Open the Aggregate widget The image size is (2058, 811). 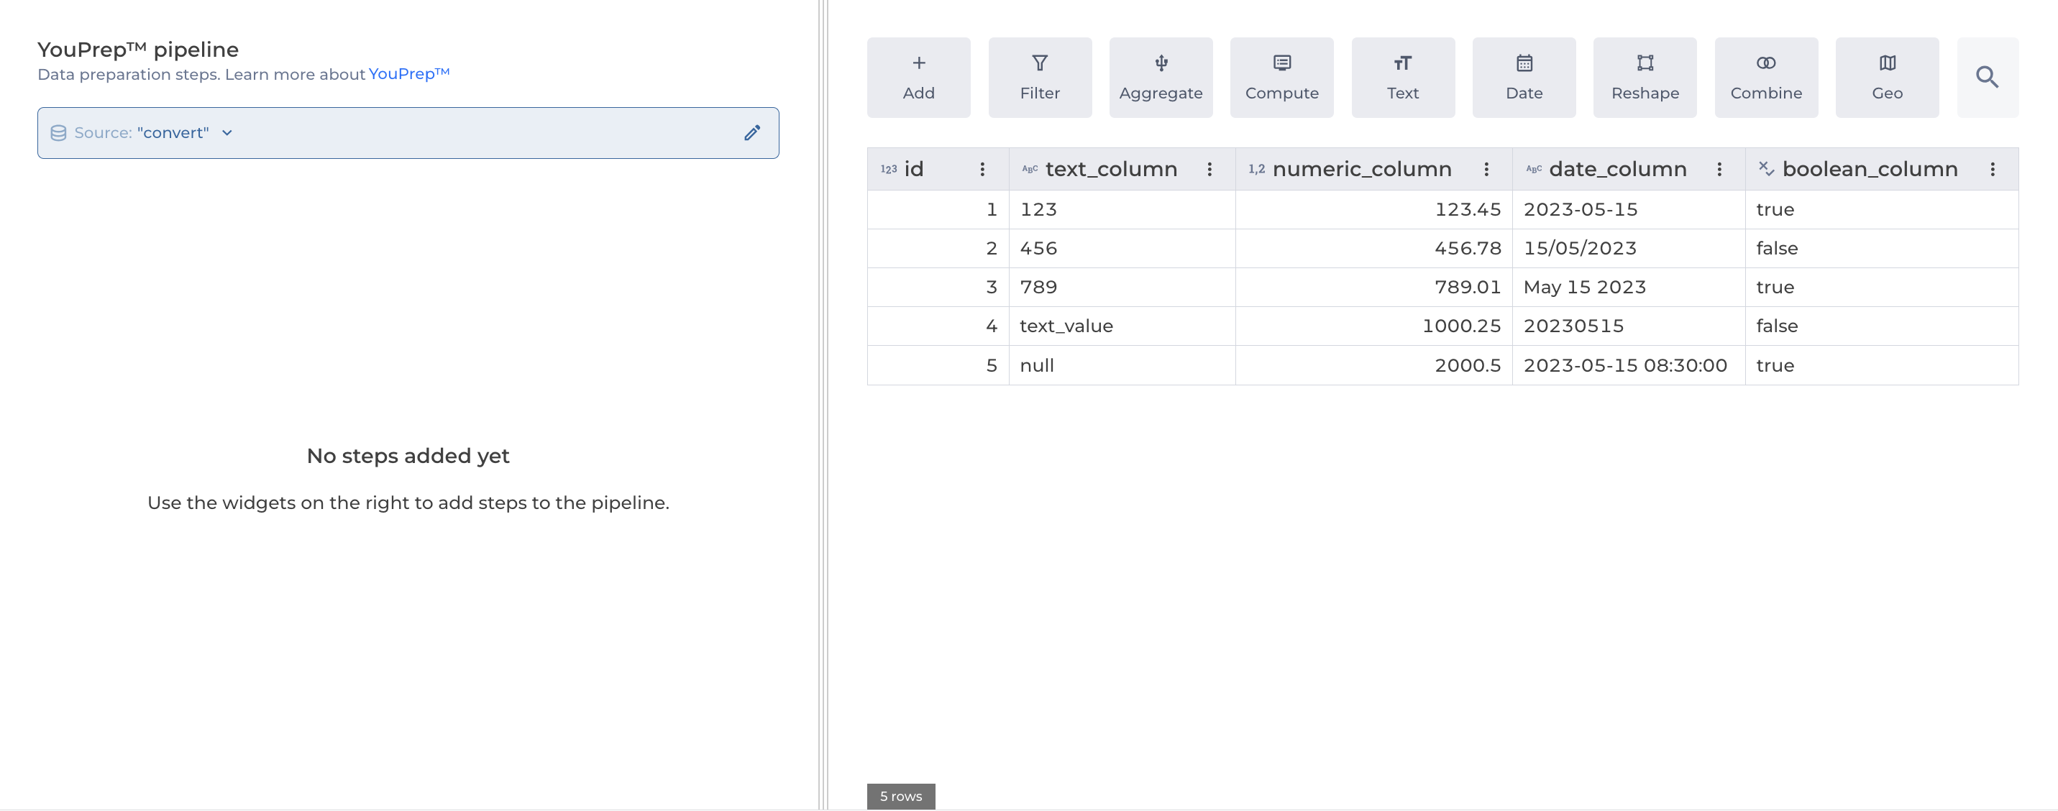tap(1160, 78)
